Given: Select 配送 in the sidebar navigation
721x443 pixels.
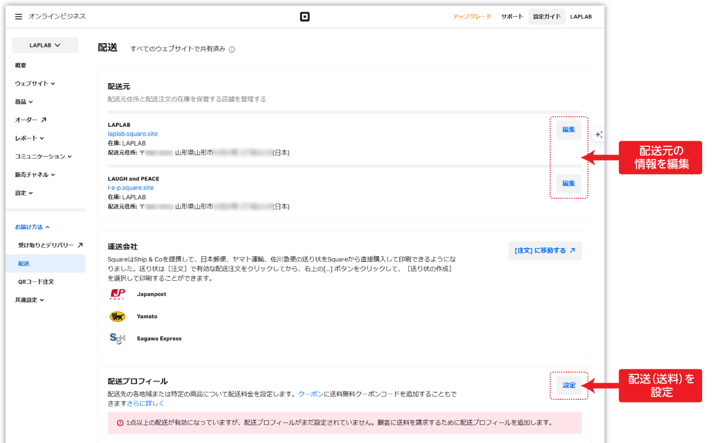Looking at the screenshot, I should tap(23, 263).
